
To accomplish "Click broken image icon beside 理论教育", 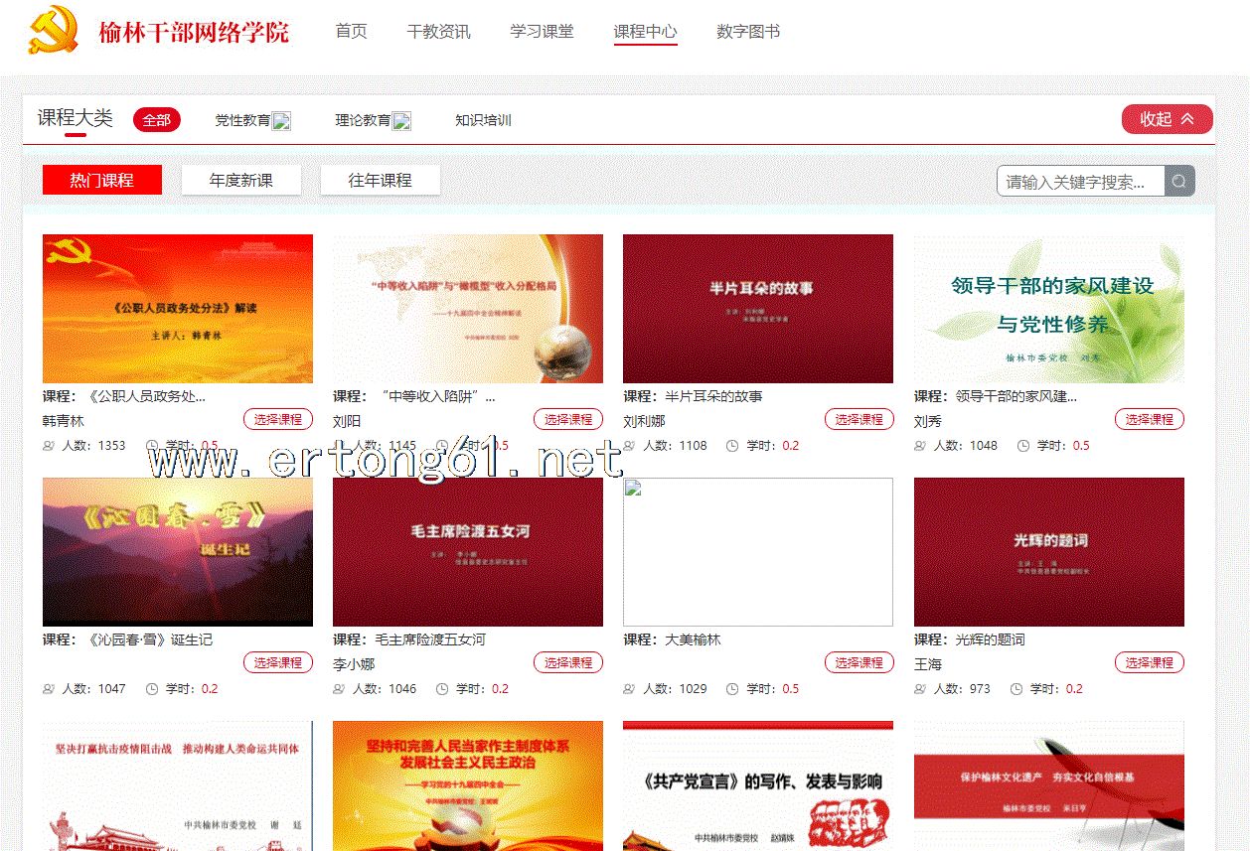I will pyautogui.click(x=401, y=121).
